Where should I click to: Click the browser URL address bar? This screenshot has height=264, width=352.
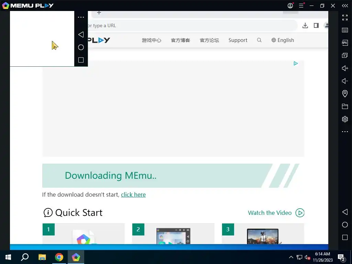(x=192, y=25)
